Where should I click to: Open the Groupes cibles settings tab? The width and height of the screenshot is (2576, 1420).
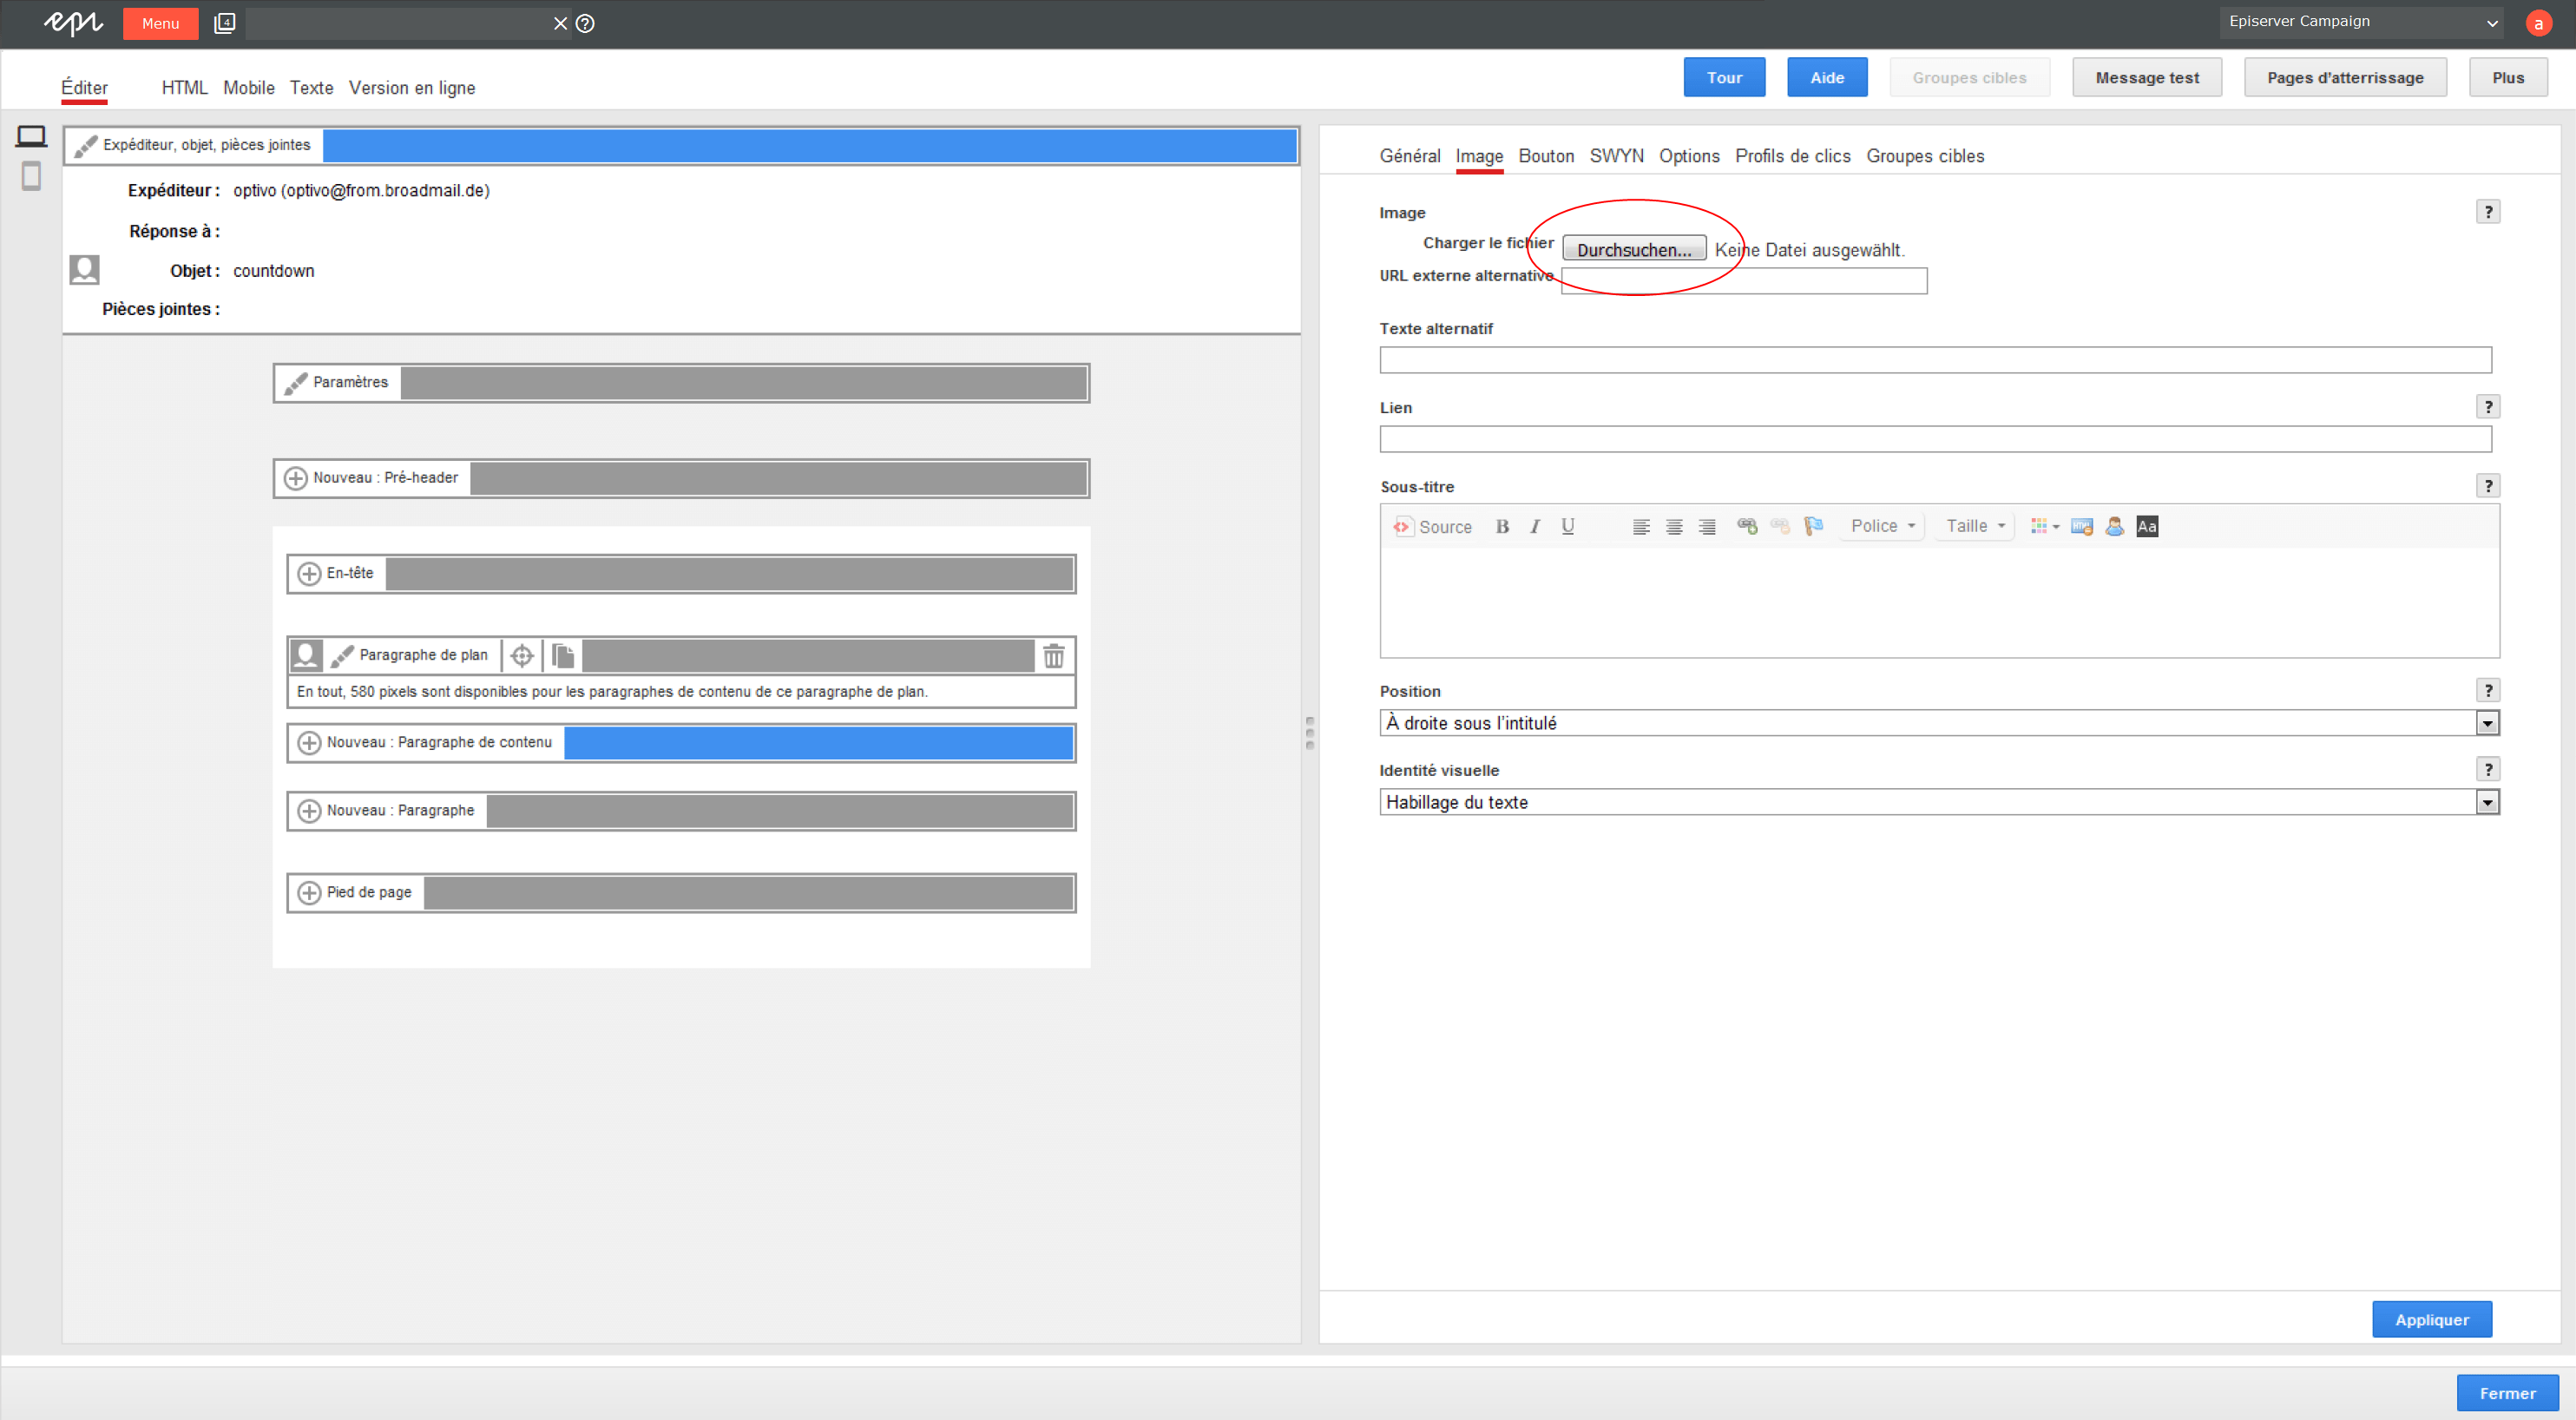point(1925,156)
